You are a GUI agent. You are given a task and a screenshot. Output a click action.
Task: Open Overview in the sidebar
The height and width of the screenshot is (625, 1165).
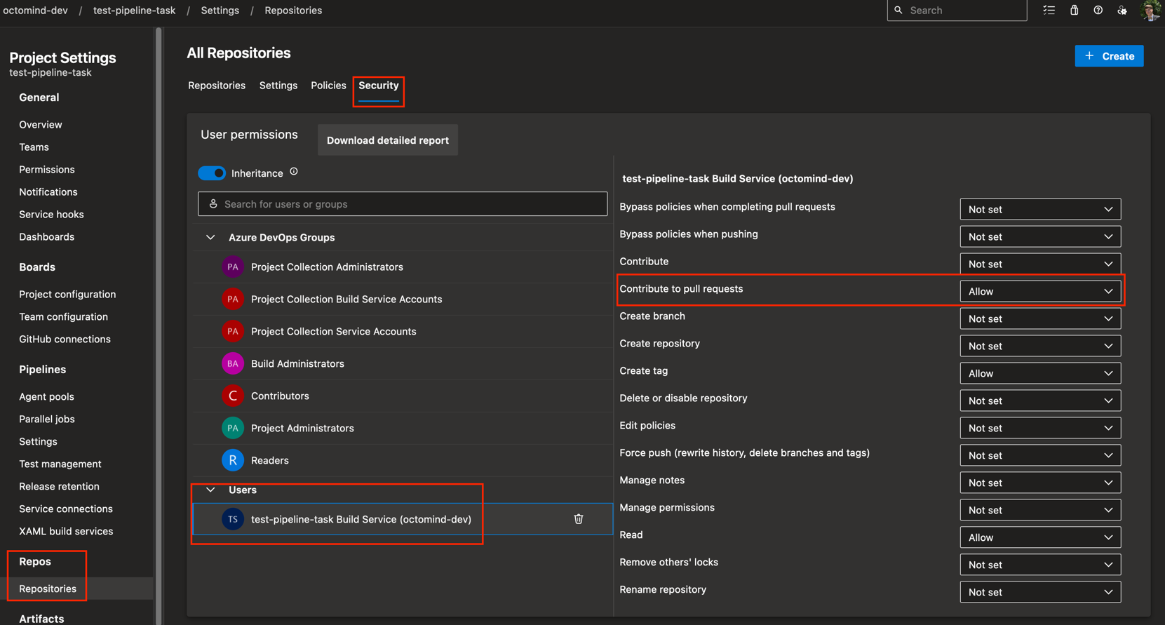41,125
